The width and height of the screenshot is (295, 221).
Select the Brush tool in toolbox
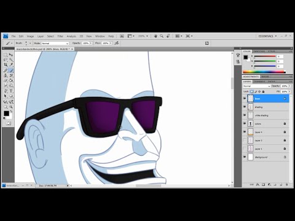click(x=11, y=71)
